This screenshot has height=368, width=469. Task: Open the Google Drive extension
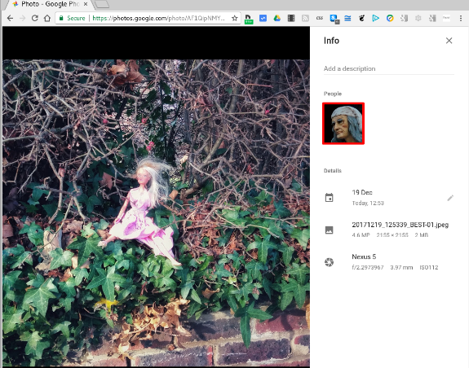[x=277, y=18]
